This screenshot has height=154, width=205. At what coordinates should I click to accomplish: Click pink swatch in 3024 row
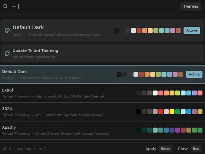click(166, 112)
